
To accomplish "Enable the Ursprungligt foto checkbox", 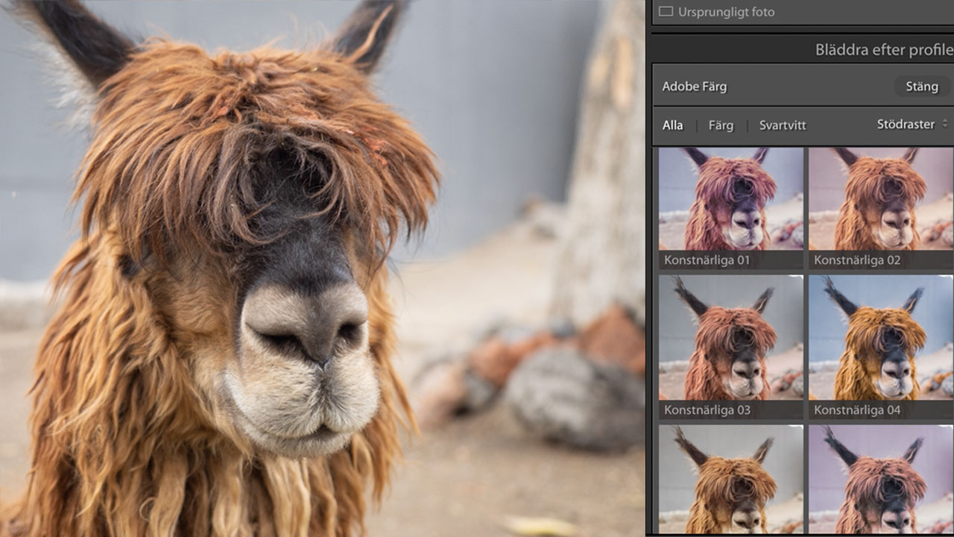I will [666, 12].
